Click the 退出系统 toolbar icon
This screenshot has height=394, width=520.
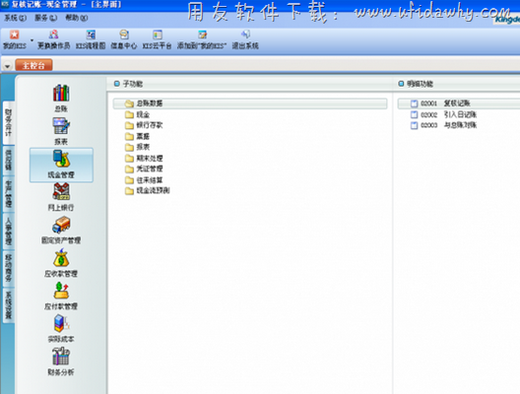coord(245,39)
